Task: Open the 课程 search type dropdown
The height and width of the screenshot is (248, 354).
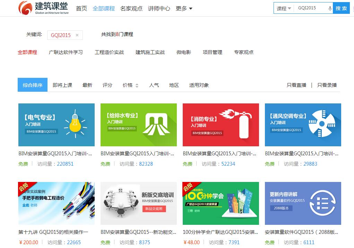Action: click(x=284, y=9)
